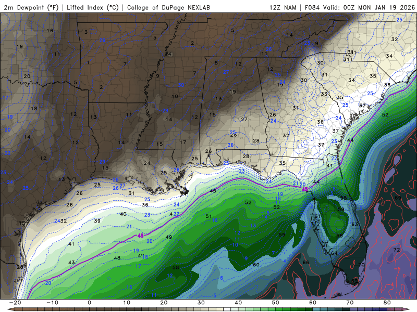
Task: Click the "39" dewpoint value in the Gulf
Action: [x=97, y=220]
